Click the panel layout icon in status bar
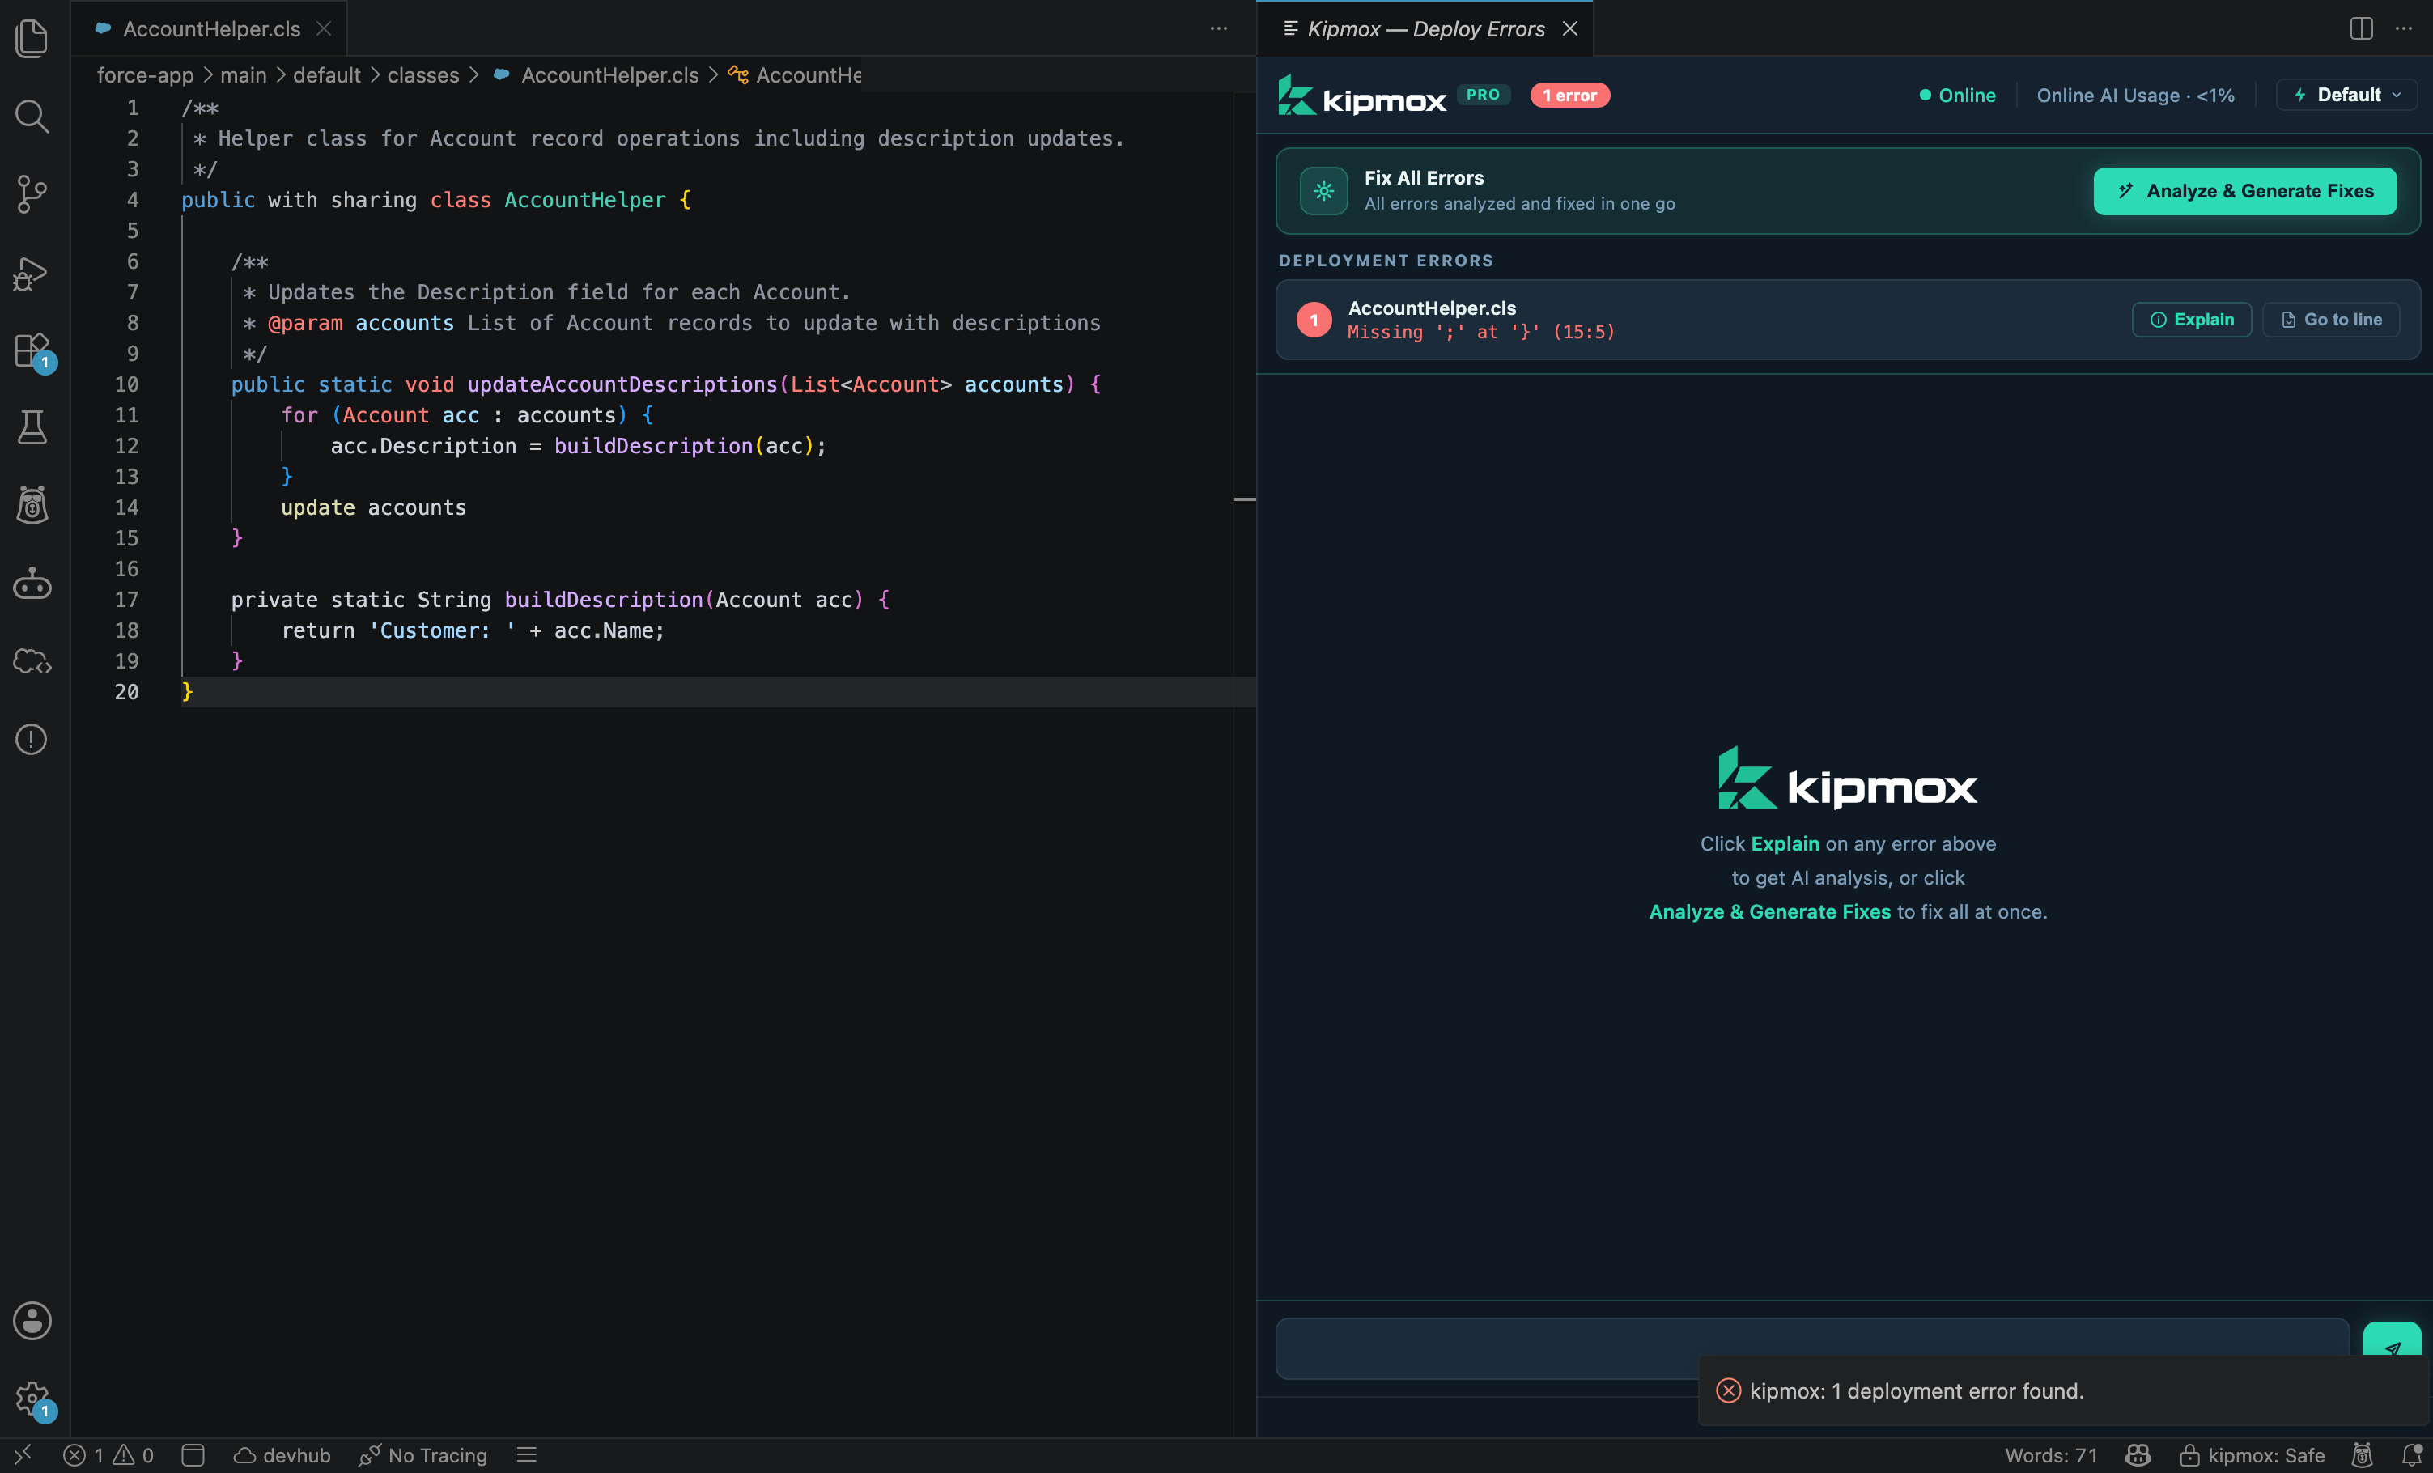This screenshot has width=2433, height=1473. pyautogui.click(x=193, y=1454)
